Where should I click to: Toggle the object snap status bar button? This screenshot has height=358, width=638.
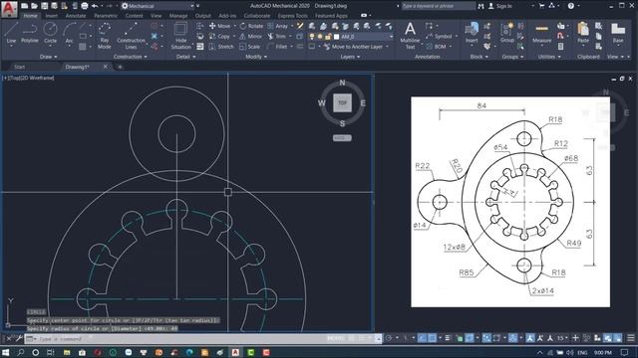click(432, 338)
